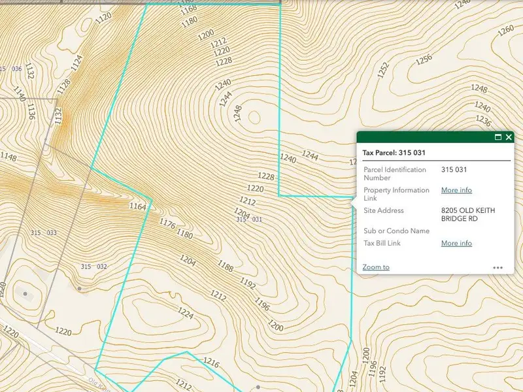Click the gray address point near parcel 315 032
Viewport: 523px width, 392px height.
80,288
